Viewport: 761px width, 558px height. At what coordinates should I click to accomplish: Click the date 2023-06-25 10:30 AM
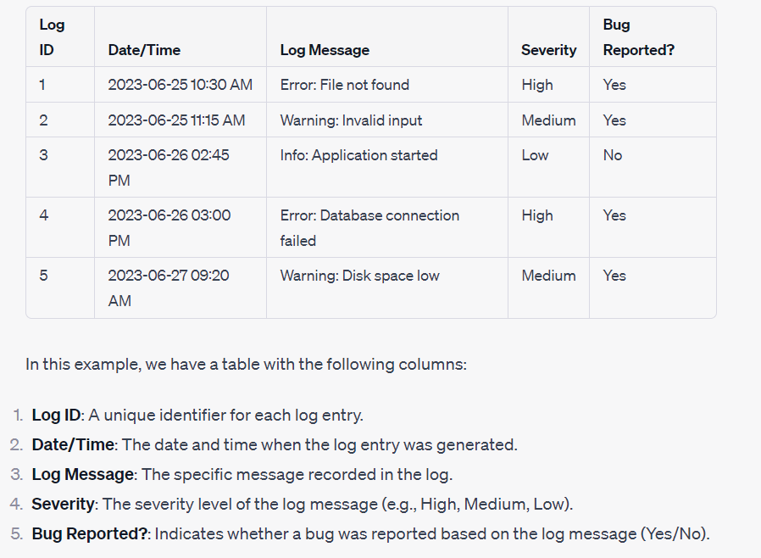click(x=180, y=85)
